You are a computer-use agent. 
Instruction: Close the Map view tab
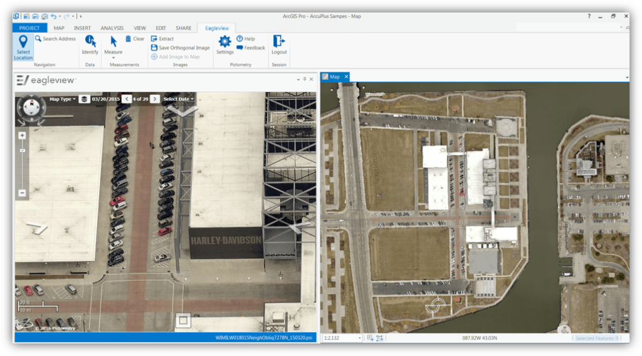346,76
